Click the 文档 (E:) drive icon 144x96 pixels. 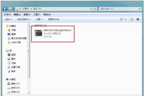(9, 92)
